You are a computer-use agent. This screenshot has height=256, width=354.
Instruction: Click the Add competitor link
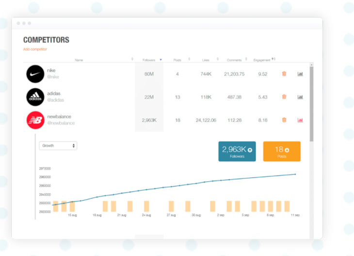point(35,49)
